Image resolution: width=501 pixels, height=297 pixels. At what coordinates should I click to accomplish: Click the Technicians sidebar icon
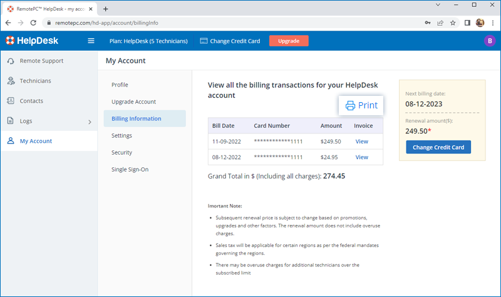[x=11, y=81]
